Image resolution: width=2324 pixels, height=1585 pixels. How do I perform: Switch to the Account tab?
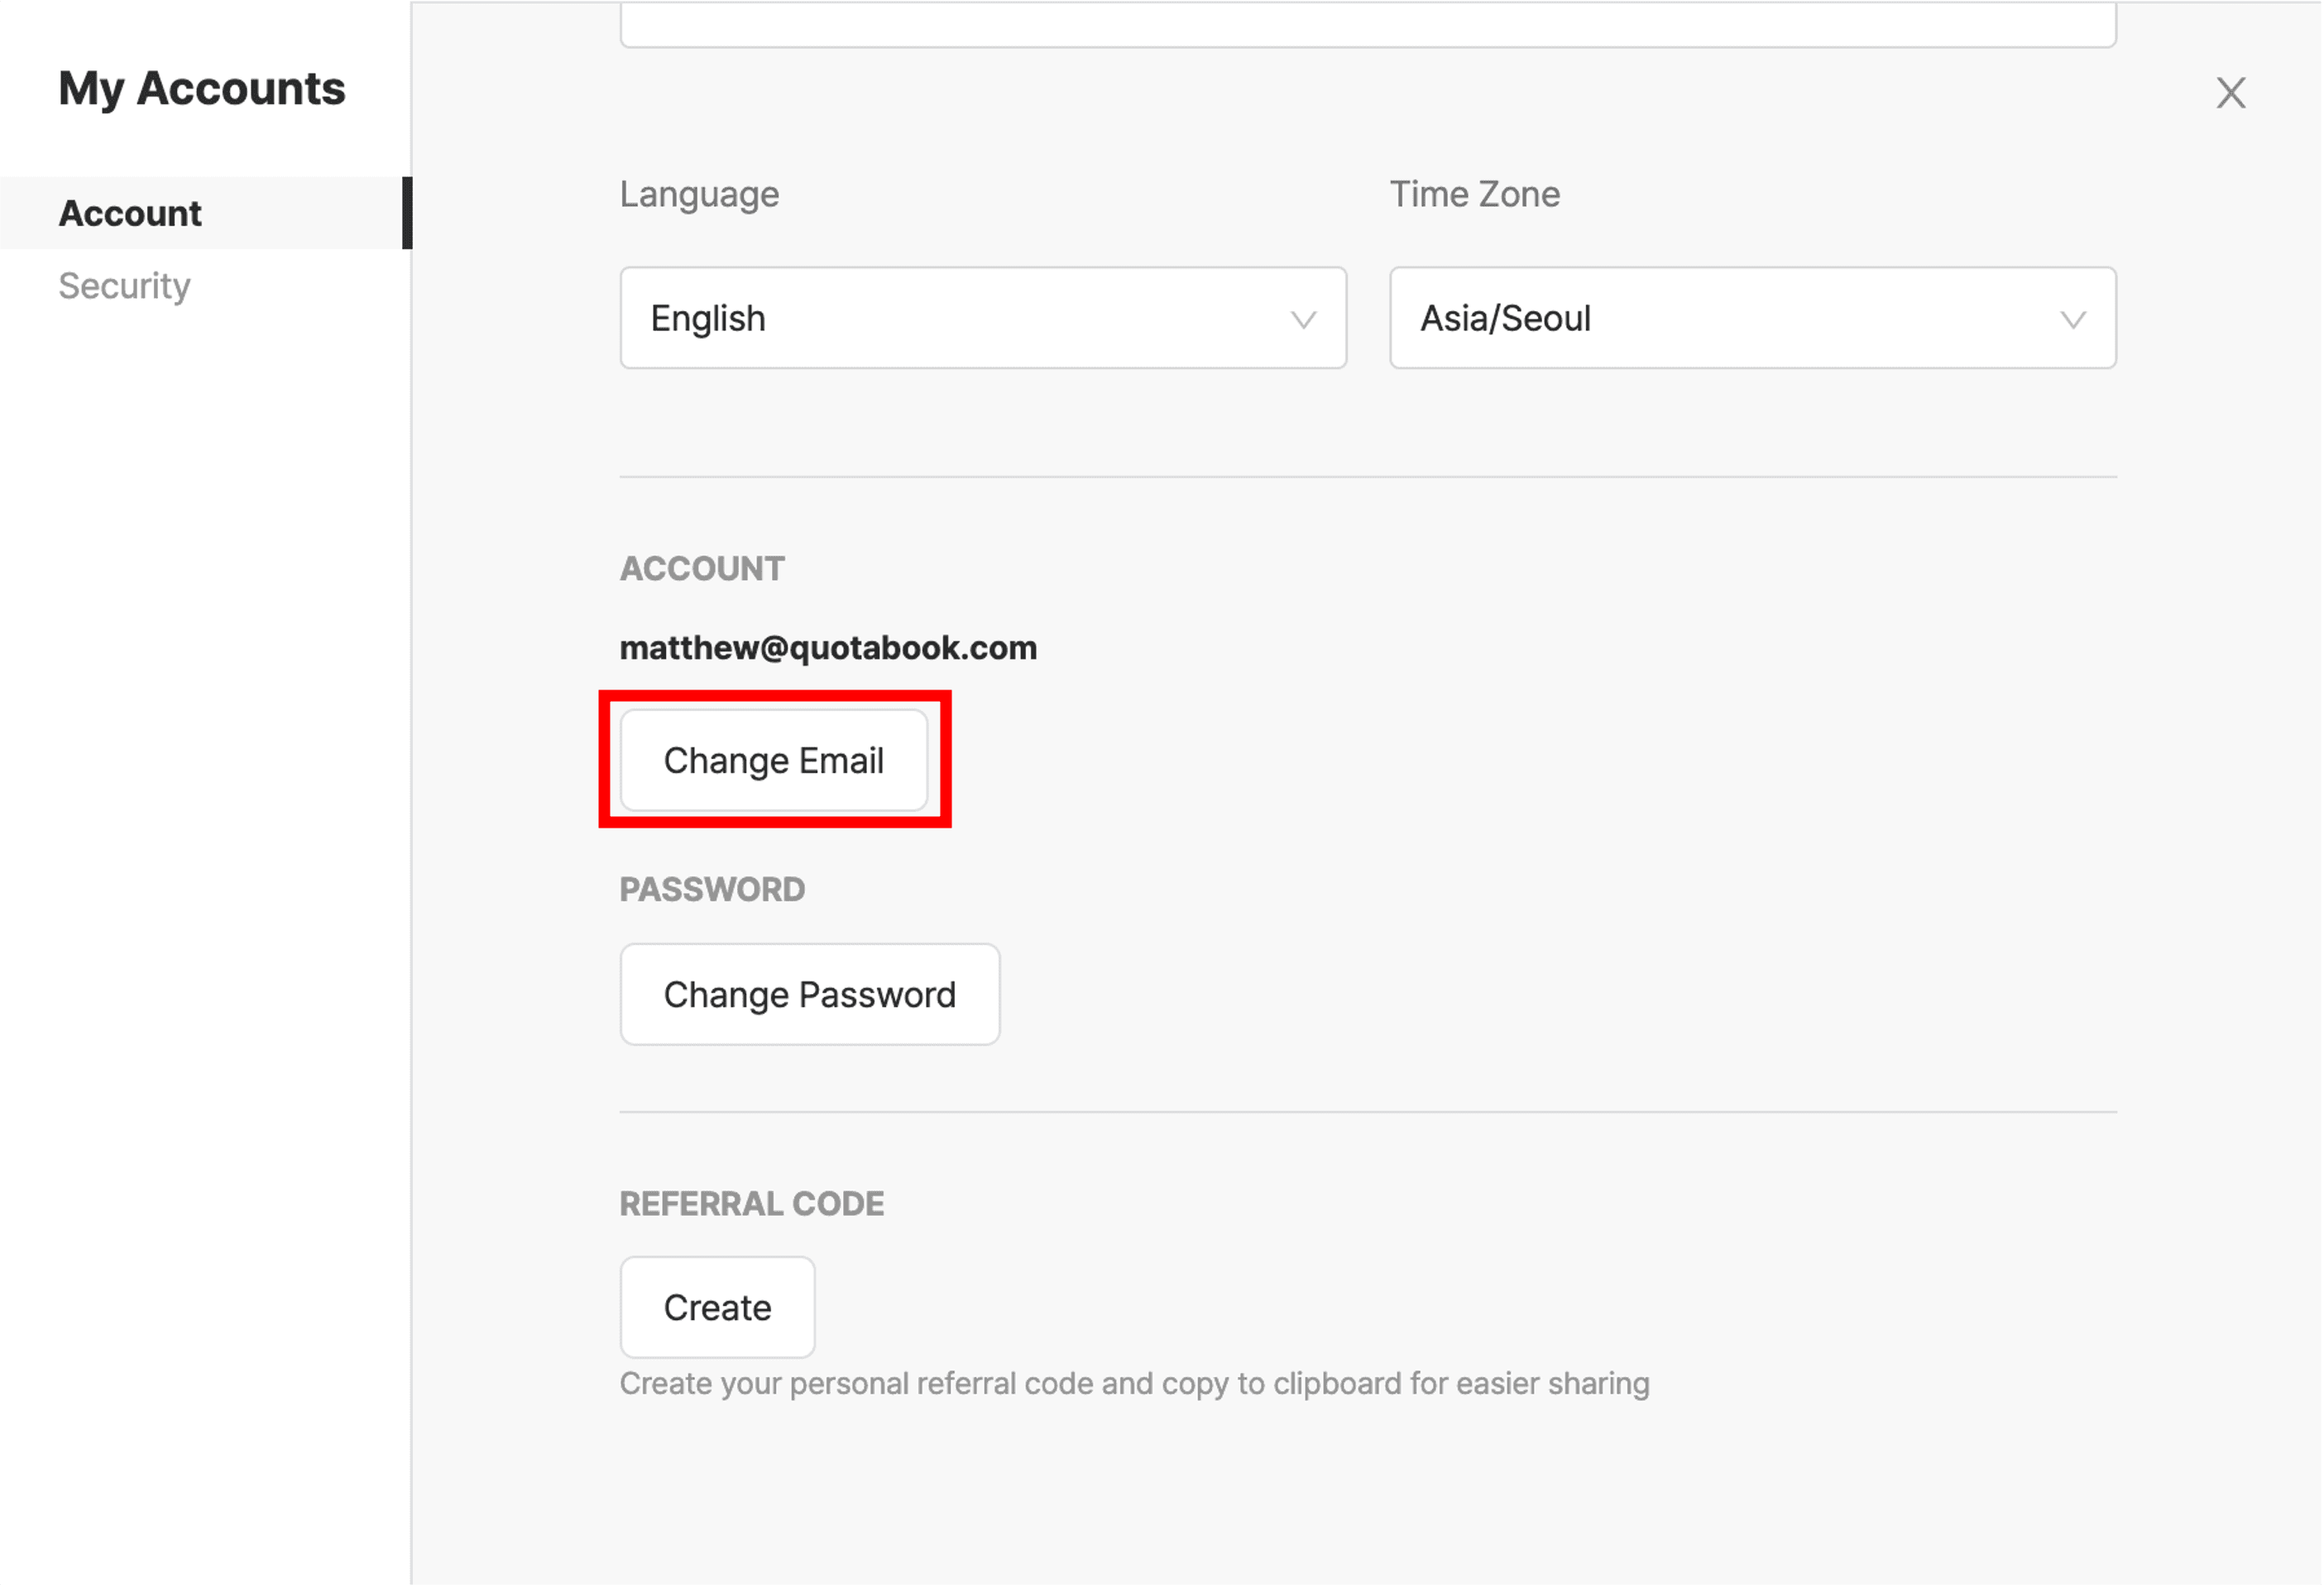[130, 212]
